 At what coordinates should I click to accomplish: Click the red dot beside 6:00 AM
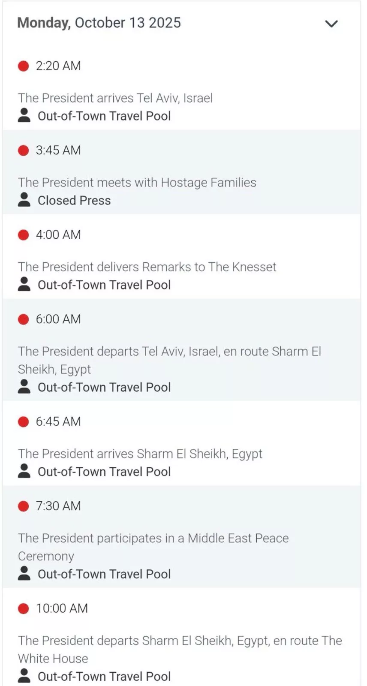tap(23, 319)
